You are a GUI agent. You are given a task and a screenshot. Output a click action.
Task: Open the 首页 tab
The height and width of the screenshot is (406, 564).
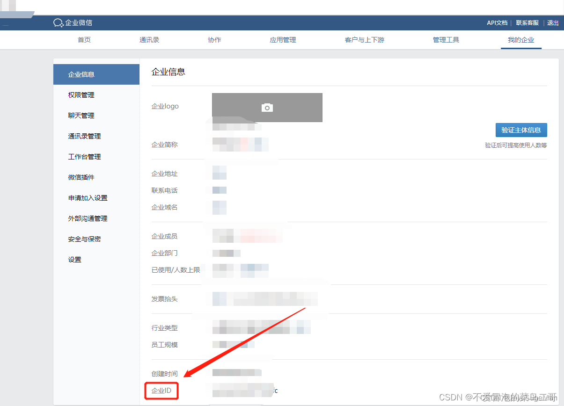coord(84,40)
